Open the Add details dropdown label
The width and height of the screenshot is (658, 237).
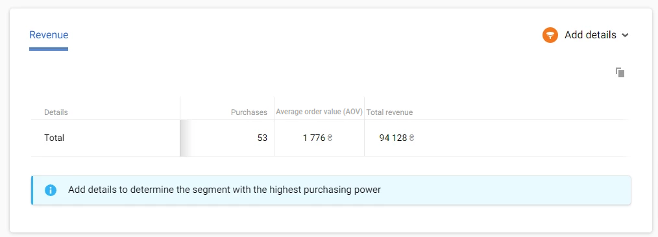590,35
